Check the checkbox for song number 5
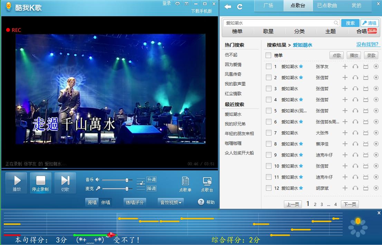This screenshot has width=382, height=245. (268, 111)
